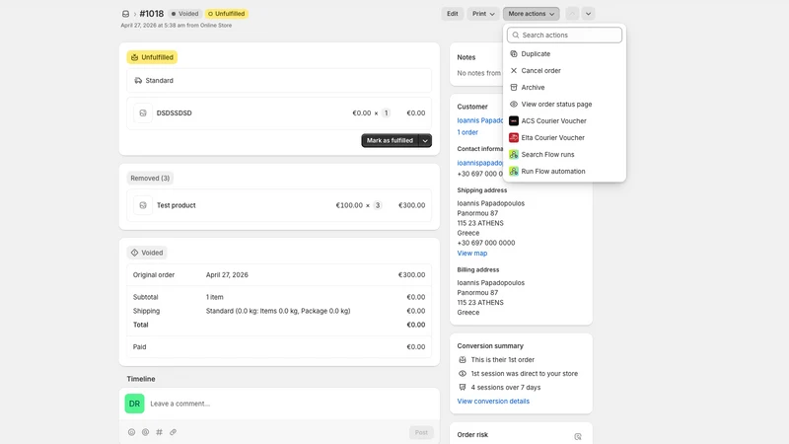
Task: Expand the Mark as fulfilled arrow options
Action: point(425,140)
